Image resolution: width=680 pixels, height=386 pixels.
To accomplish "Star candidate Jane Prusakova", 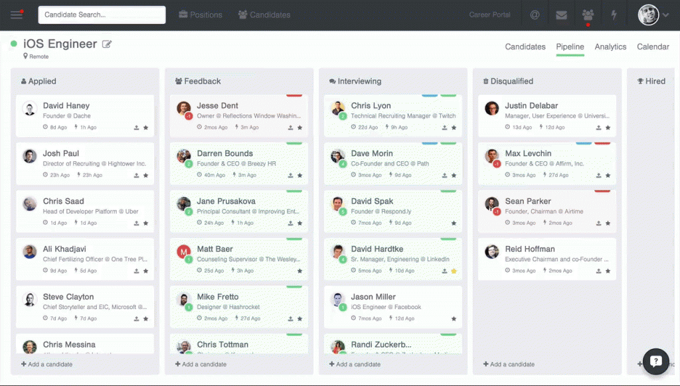I will click(x=299, y=223).
